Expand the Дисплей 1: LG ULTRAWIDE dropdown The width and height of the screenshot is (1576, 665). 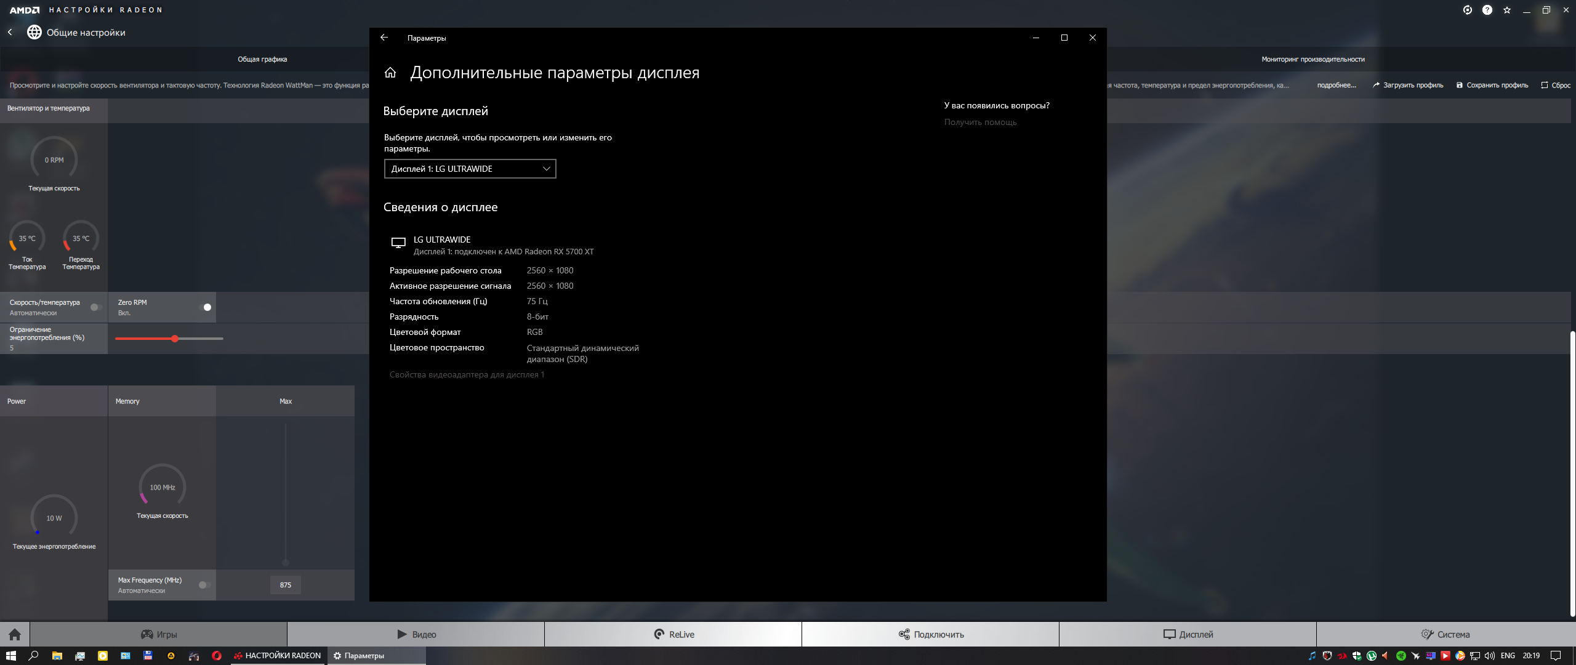pos(470,169)
